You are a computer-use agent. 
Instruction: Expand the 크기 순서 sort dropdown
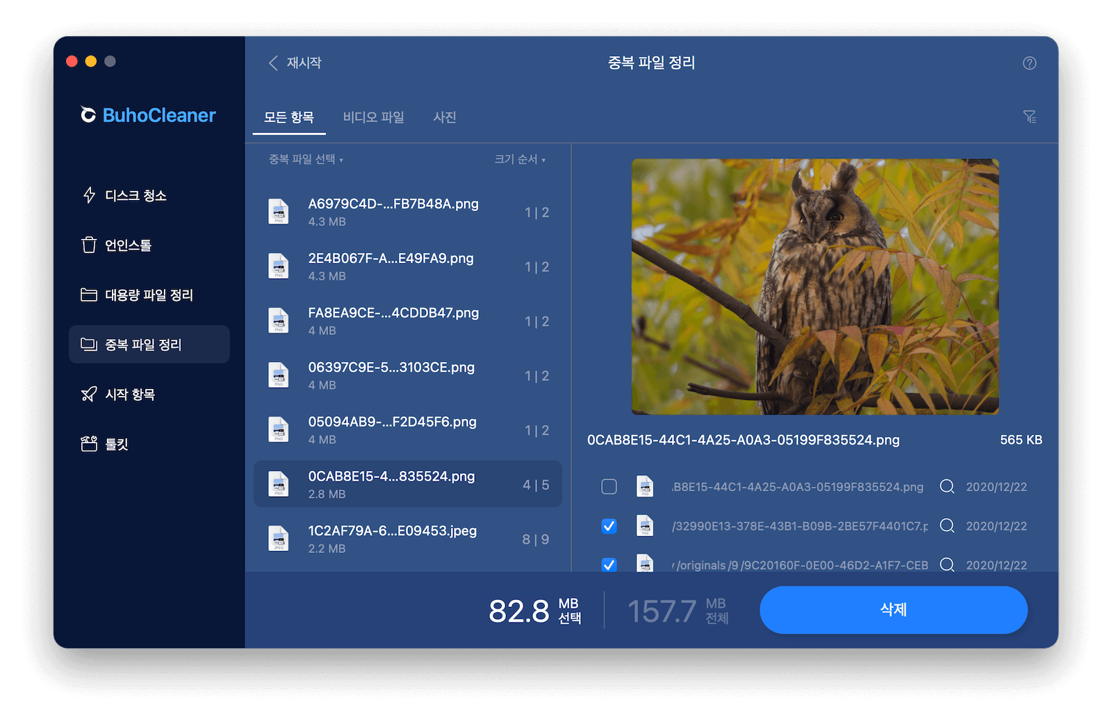tap(519, 160)
